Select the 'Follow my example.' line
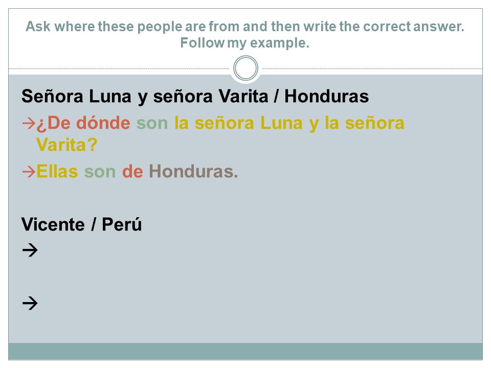This screenshot has width=491, height=368. [245, 43]
